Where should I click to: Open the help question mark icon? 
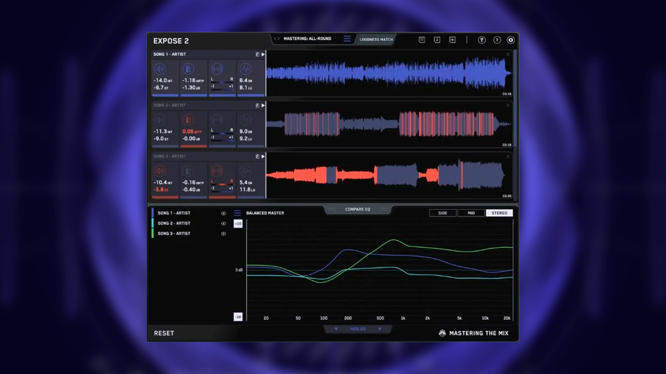[x=497, y=40]
